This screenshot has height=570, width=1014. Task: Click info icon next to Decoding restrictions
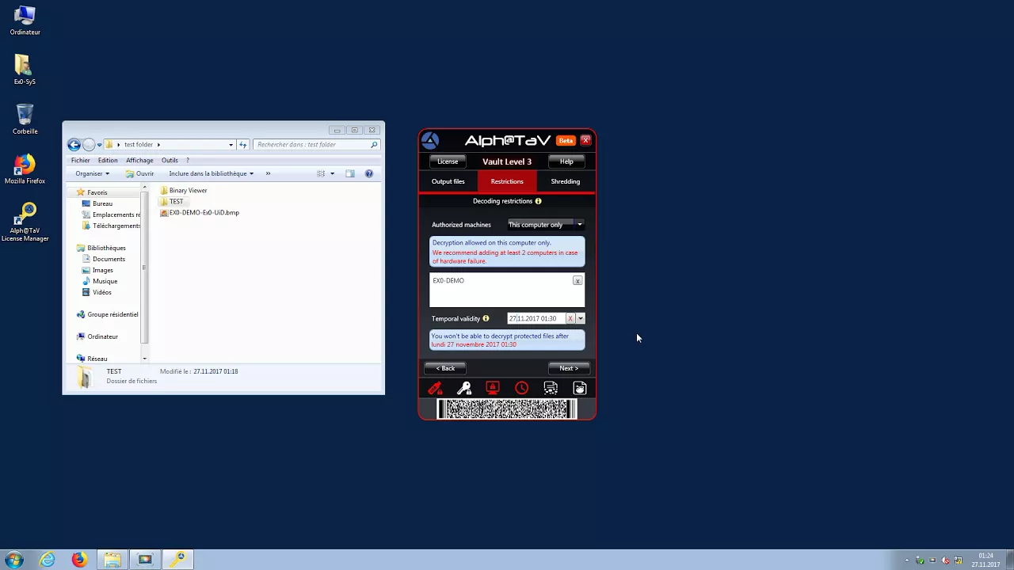538,201
